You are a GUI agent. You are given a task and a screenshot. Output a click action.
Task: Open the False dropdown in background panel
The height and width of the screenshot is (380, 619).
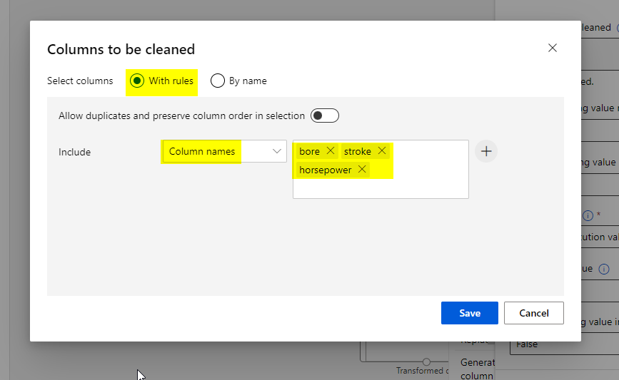point(563,344)
